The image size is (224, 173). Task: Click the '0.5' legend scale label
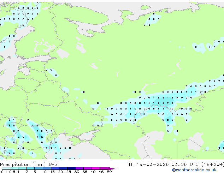(x=12, y=172)
